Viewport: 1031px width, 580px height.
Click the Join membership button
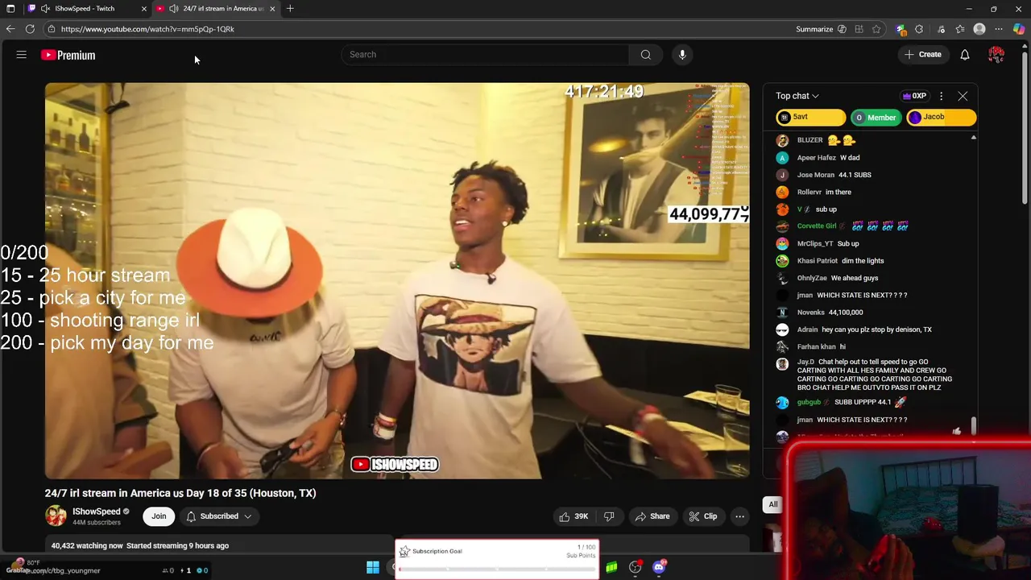point(159,516)
